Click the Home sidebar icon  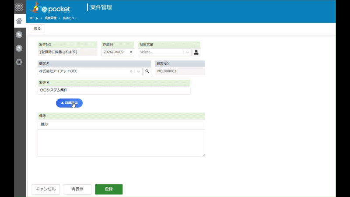19,21
